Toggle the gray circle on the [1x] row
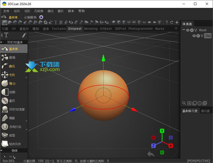 point(198,36)
